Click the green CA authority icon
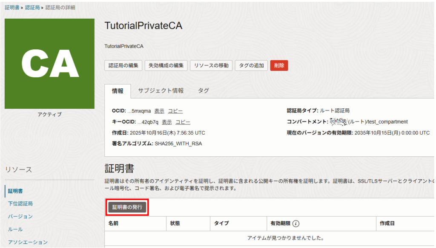 pos(49,64)
